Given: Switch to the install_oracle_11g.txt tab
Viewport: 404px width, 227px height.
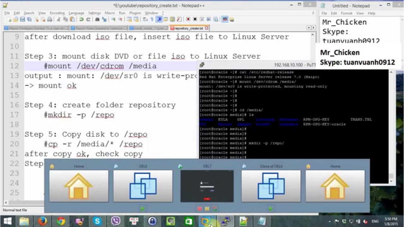Looking at the screenshot, I should click(148, 28).
